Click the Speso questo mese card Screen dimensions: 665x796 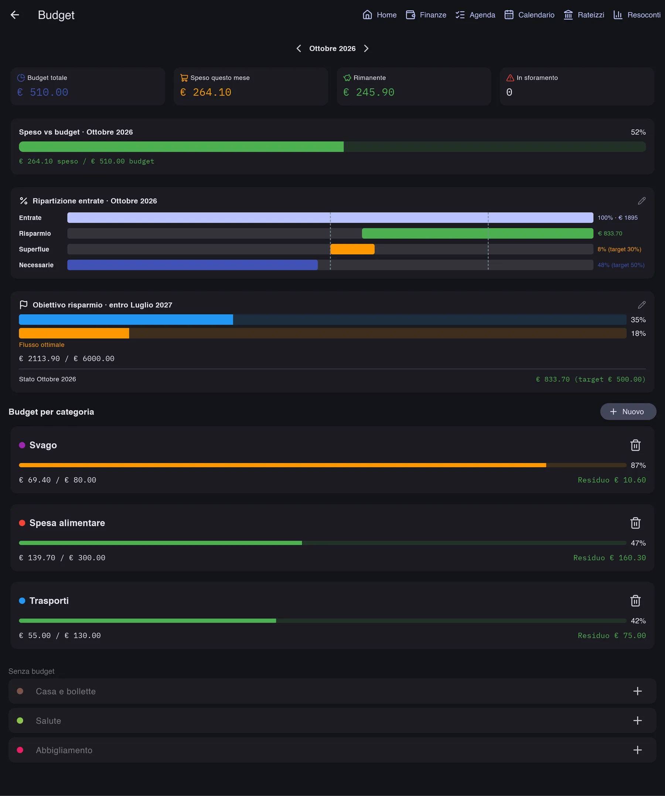(251, 86)
